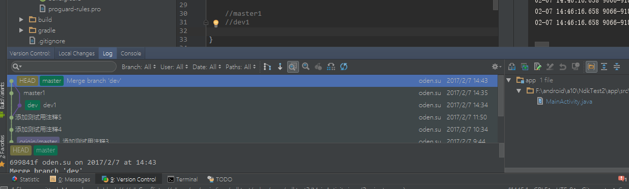
Task: Select commit 添加测试用注释3 row
Action: pos(252,140)
